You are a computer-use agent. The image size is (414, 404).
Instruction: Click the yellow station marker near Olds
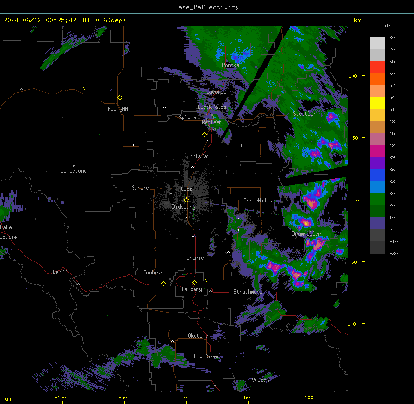click(186, 200)
